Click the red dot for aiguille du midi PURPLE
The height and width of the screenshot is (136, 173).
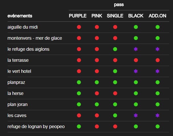[79, 27]
